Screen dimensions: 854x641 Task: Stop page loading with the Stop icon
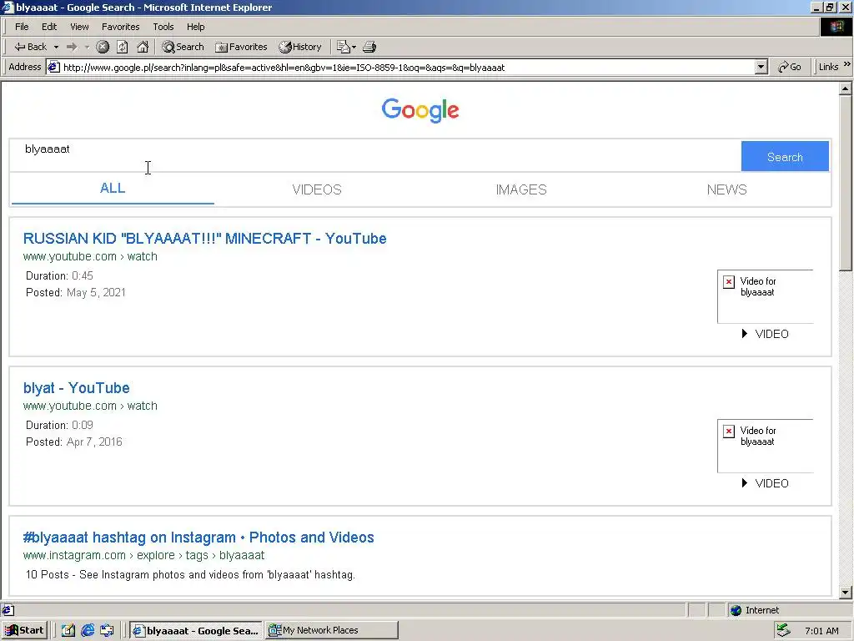coord(103,47)
